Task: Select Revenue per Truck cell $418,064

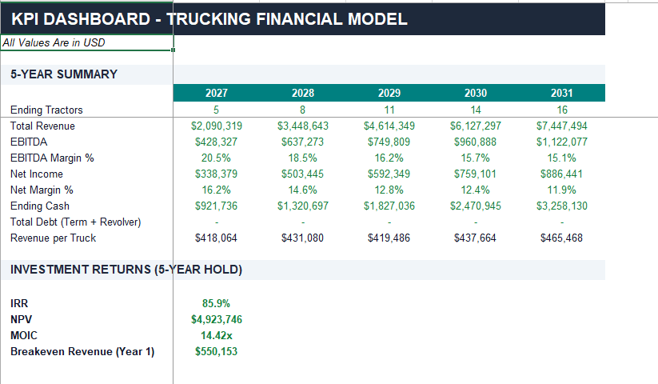Action: pos(217,238)
